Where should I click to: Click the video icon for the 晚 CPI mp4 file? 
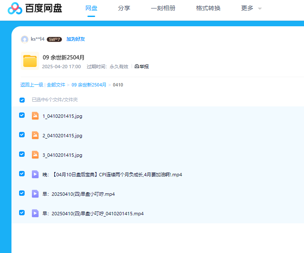click(35, 174)
